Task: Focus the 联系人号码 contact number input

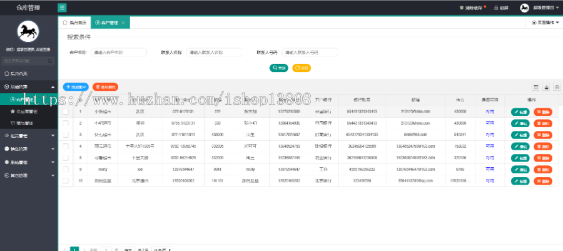Action: point(310,53)
